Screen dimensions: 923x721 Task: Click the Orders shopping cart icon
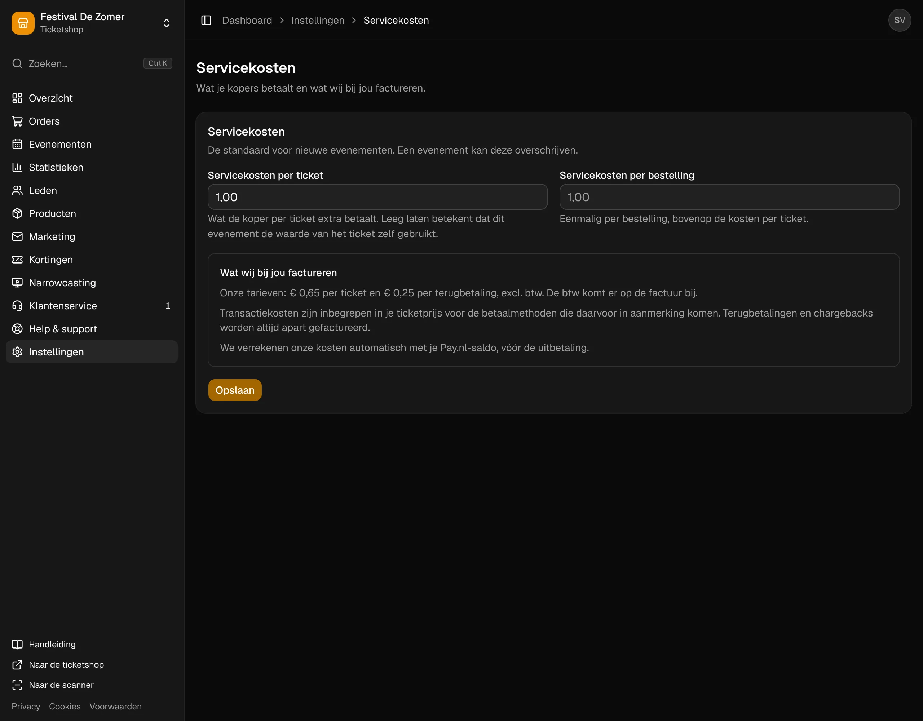coord(17,121)
